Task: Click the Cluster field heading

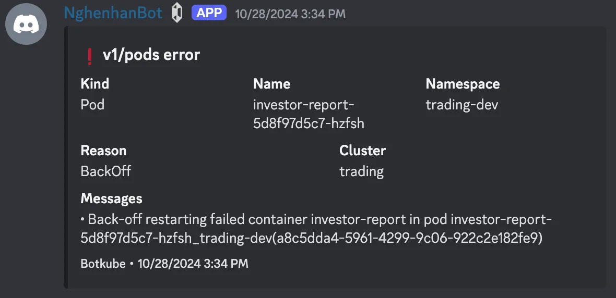Action: pyautogui.click(x=363, y=151)
